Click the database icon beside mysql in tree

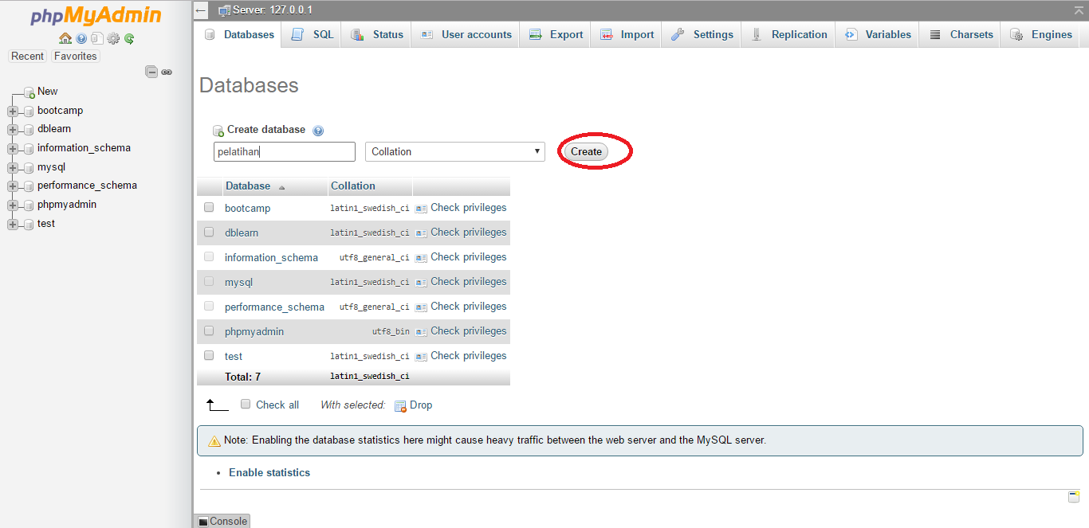(29, 168)
